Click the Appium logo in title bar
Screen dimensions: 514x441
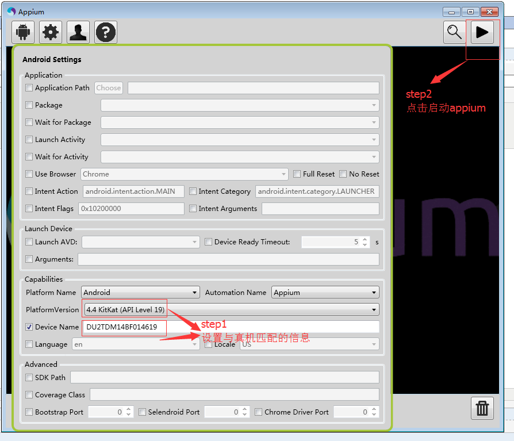(11, 11)
